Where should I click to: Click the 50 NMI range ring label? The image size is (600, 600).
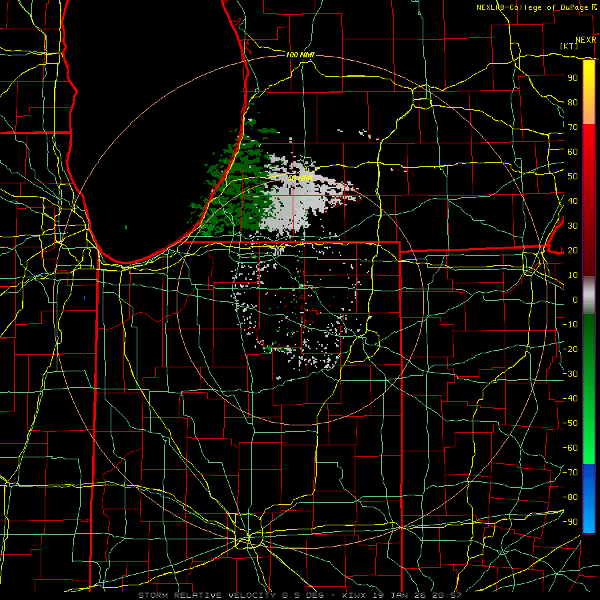300,178
